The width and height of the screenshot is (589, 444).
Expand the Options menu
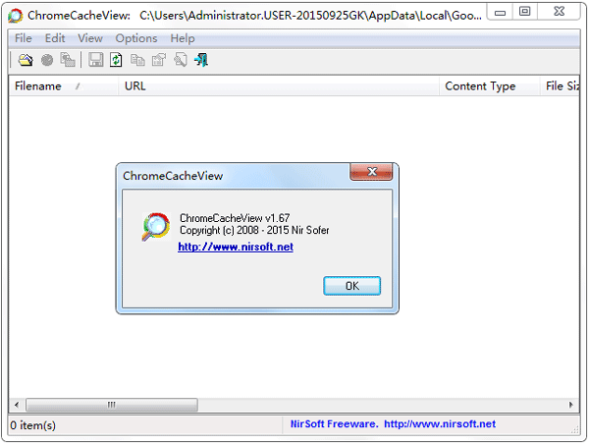point(135,38)
